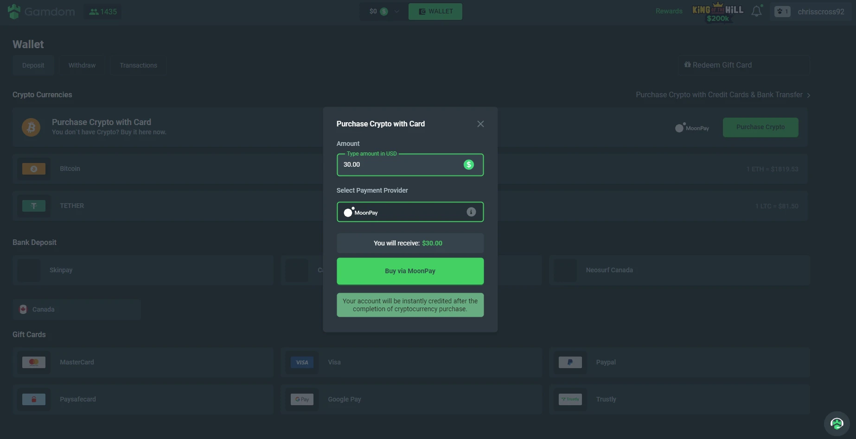This screenshot has width=856, height=439.
Task: Switch to the Transactions tab
Action: pyautogui.click(x=139, y=65)
